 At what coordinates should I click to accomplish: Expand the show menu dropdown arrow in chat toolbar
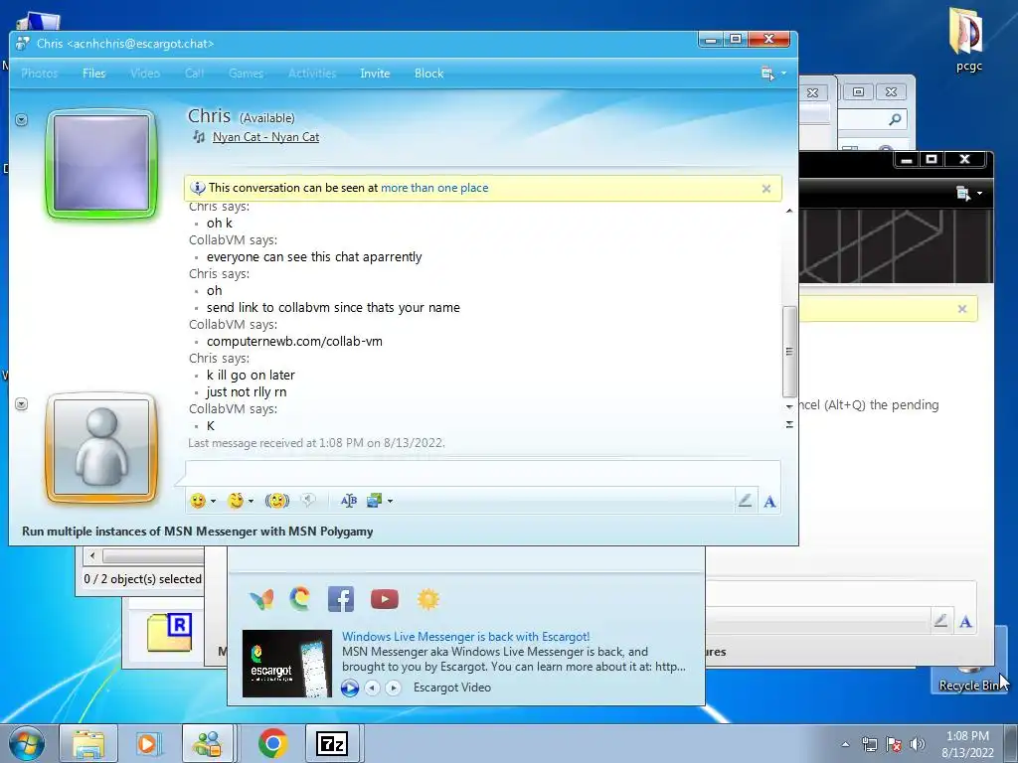[x=783, y=74]
